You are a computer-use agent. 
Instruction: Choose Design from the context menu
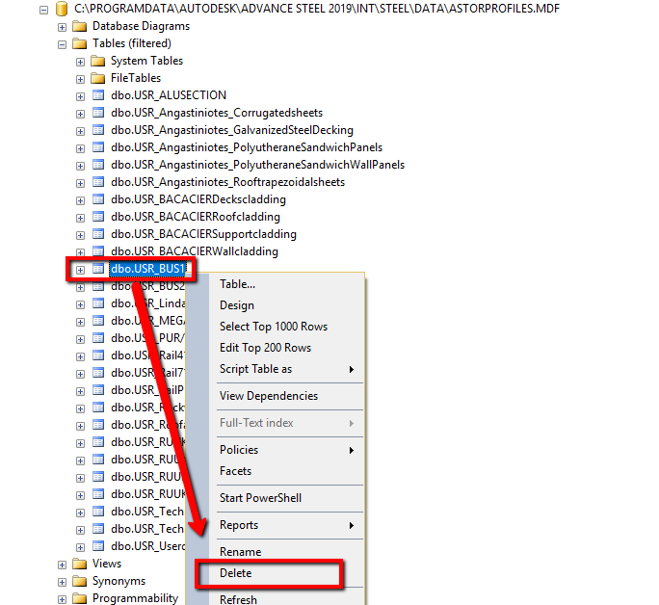(286, 305)
